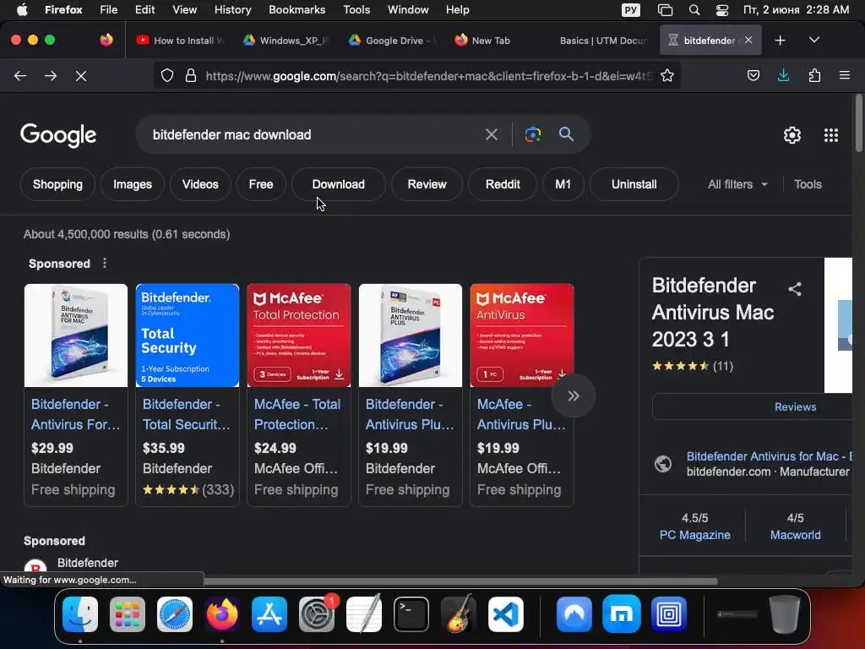
Task: Share Bitdefender Antivirus Mac knowledge panel
Action: [x=795, y=289]
